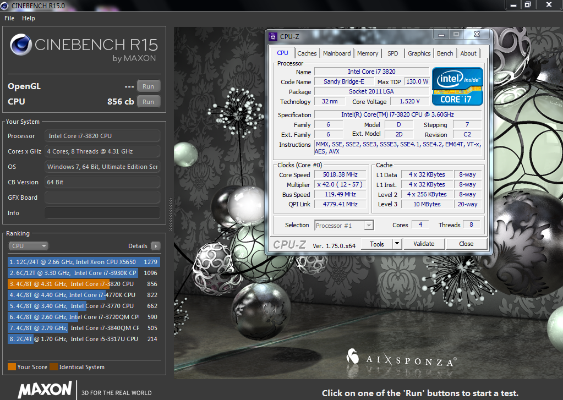Run the OpenGL benchmark
Viewport: 563px width, 400px height.
[148, 86]
